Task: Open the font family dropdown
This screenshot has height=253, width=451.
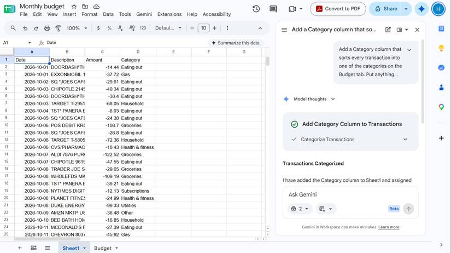Action: click(x=168, y=28)
